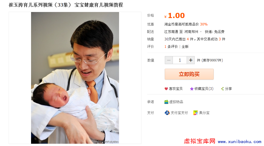Image resolution: width=264 pixels, height=146 pixels.
Task: Click the 支付宝支付 blue logo icon
Action: pos(167,113)
